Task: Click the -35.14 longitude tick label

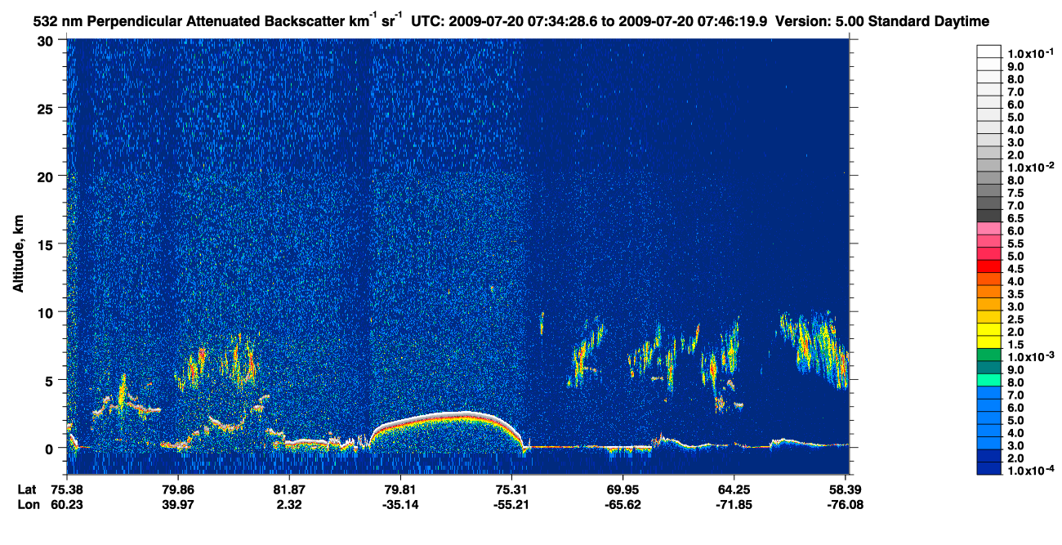Action: [400, 505]
